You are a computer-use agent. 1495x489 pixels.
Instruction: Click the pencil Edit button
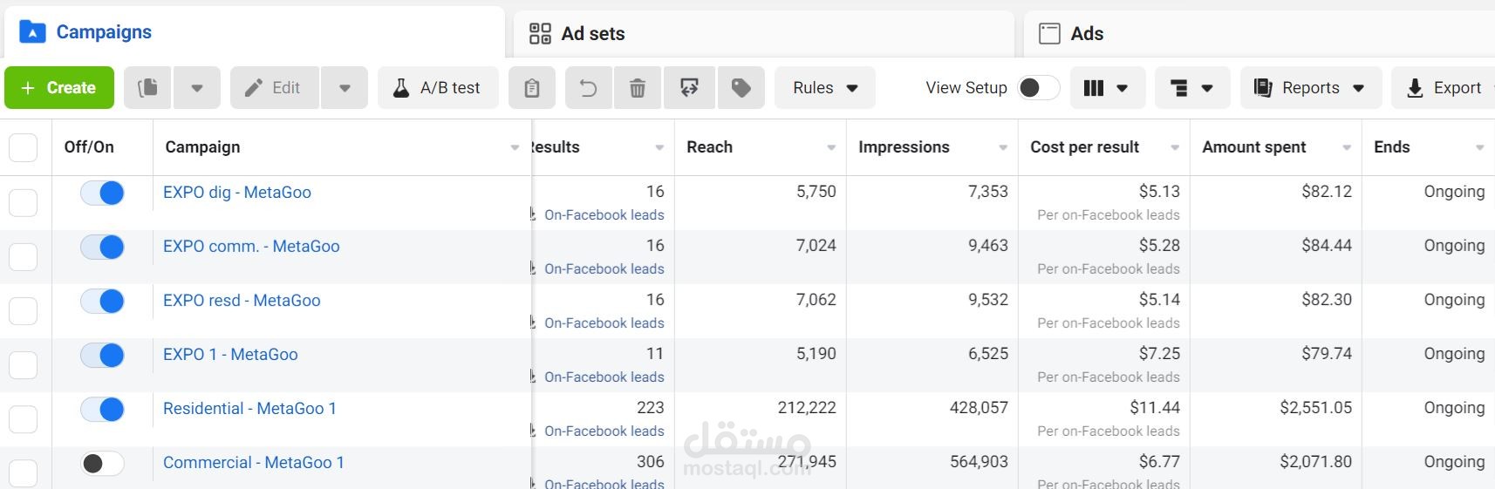[274, 88]
